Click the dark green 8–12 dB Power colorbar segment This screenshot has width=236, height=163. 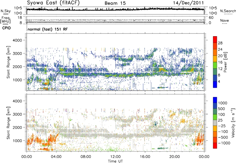coord(215,72)
